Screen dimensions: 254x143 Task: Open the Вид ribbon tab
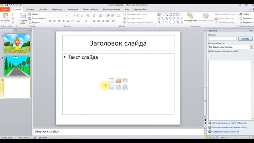(x=127, y=10)
